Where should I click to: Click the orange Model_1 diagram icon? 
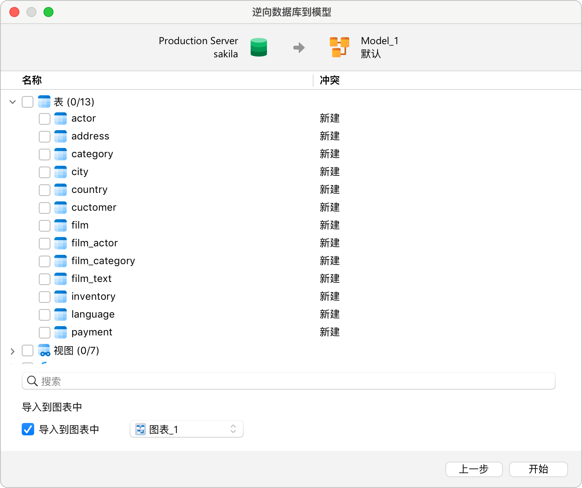click(x=339, y=47)
